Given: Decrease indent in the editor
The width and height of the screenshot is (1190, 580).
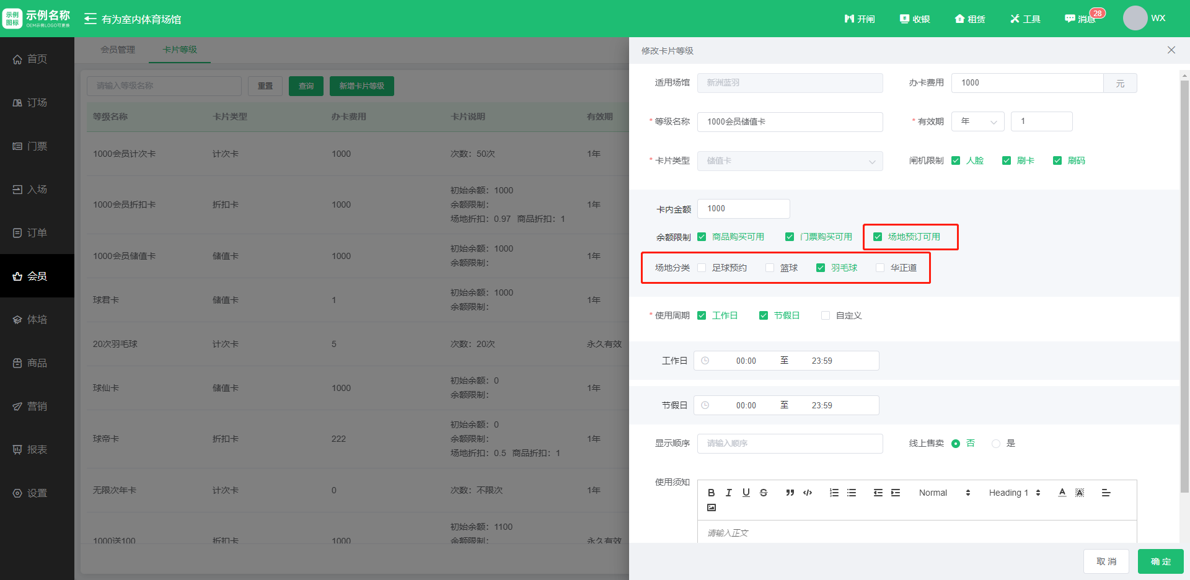Looking at the screenshot, I should (x=878, y=493).
